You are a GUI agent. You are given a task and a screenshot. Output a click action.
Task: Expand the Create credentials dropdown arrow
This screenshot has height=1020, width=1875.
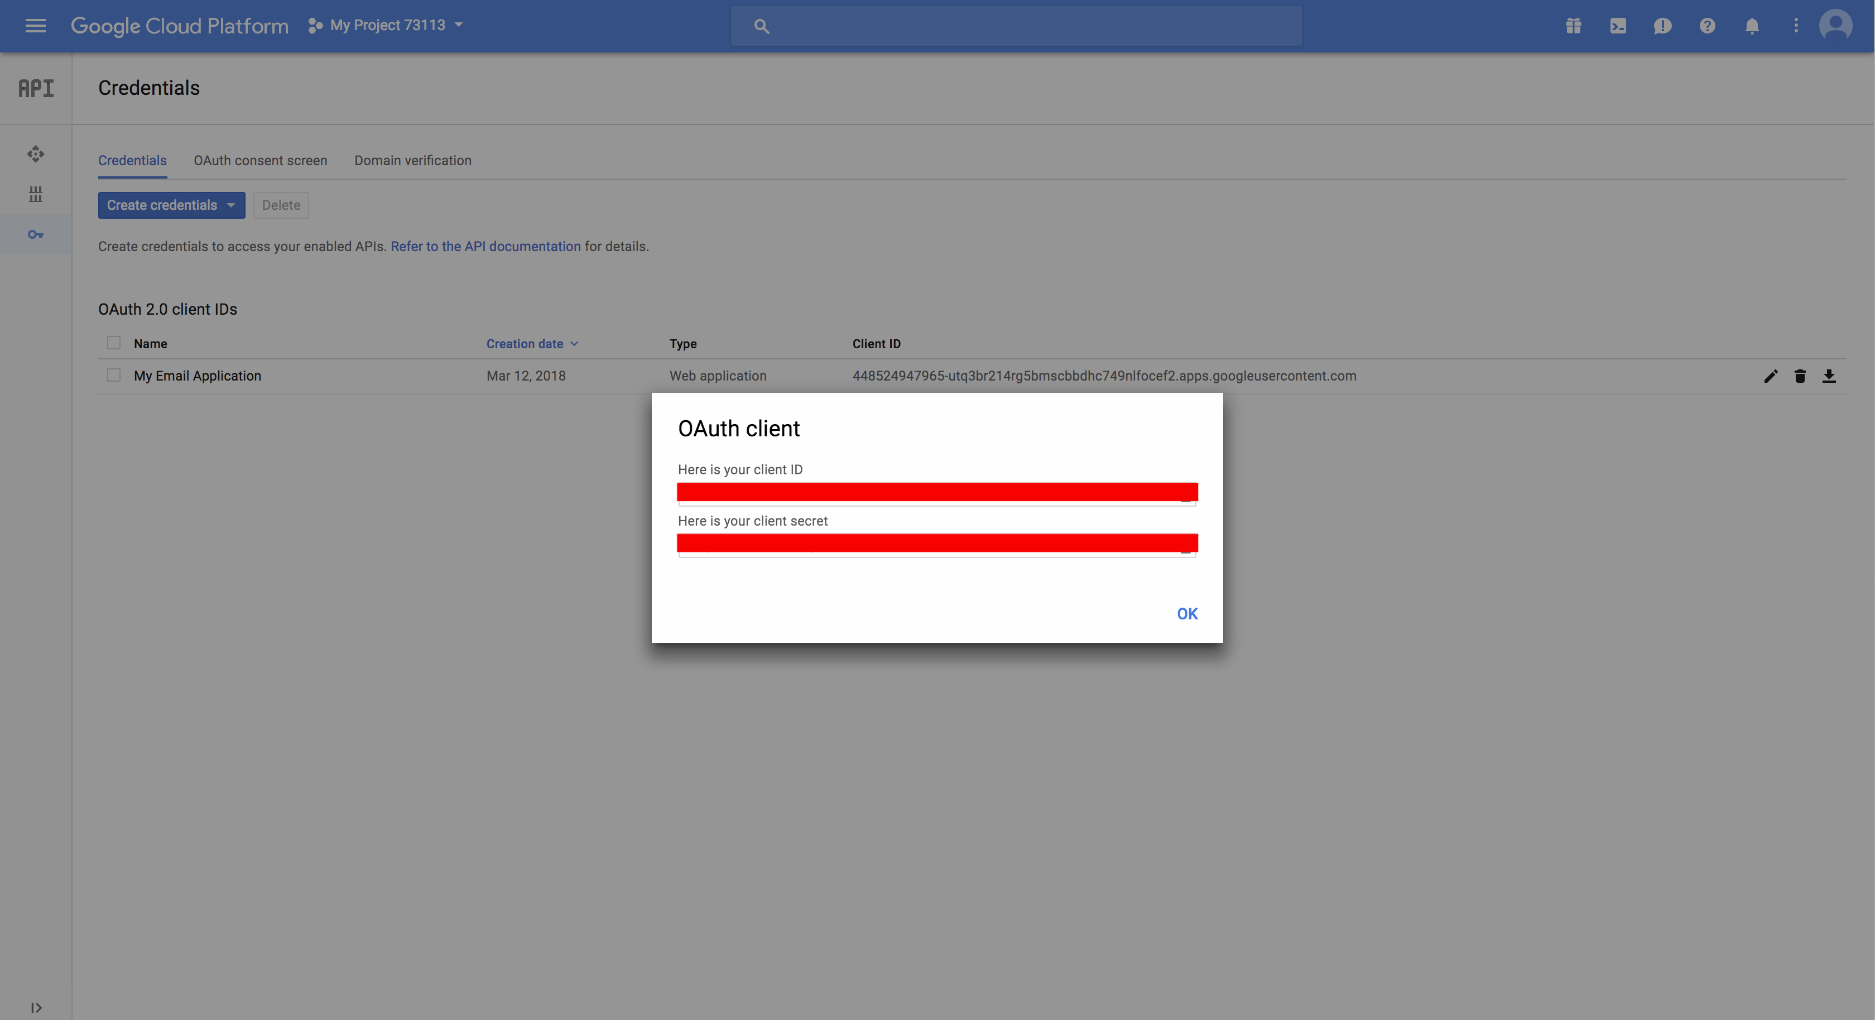click(x=232, y=205)
